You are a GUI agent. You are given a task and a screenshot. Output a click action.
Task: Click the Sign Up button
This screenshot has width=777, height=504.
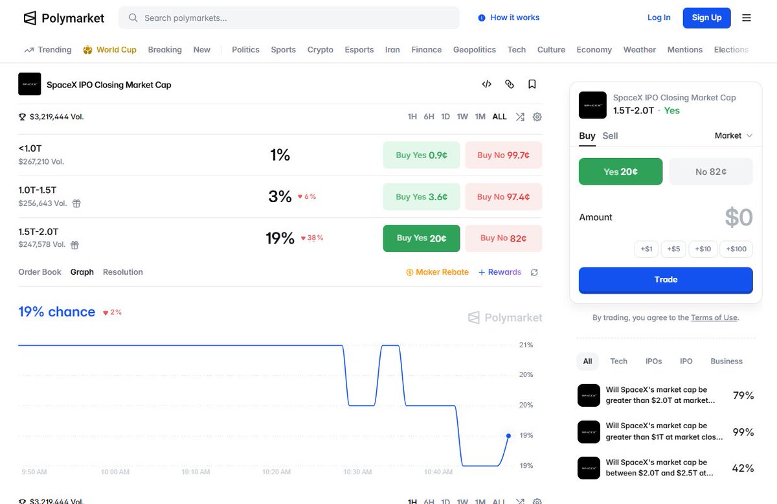pyautogui.click(x=706, y=17)
